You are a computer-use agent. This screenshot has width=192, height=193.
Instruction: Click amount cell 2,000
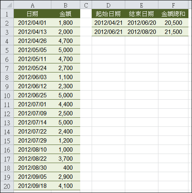point(66,32)
